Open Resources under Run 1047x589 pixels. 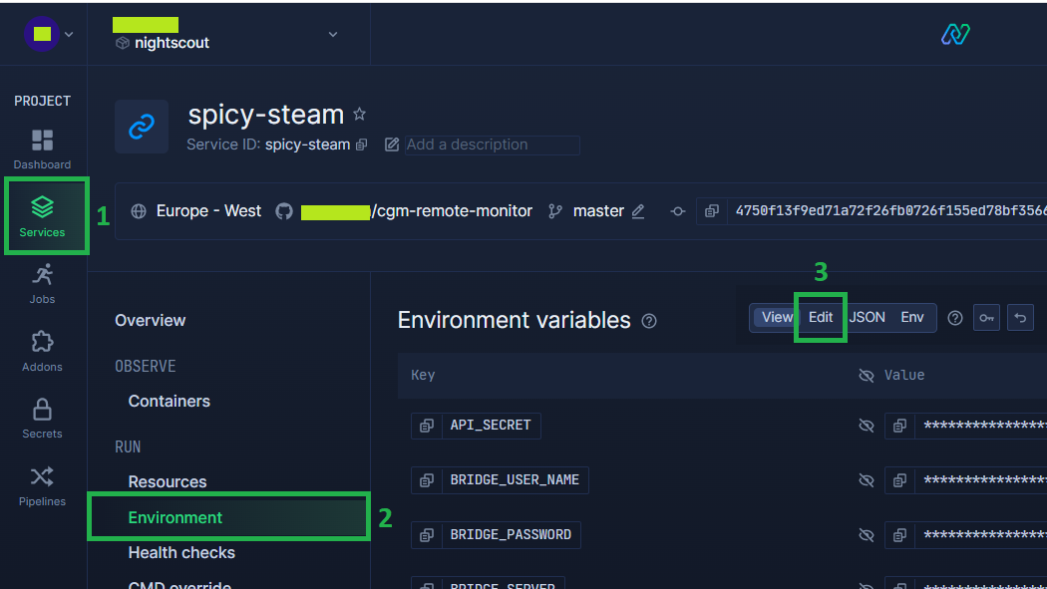point(168,482)
